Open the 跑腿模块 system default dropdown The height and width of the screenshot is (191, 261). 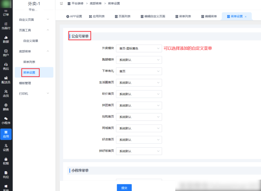click(139, 60)
